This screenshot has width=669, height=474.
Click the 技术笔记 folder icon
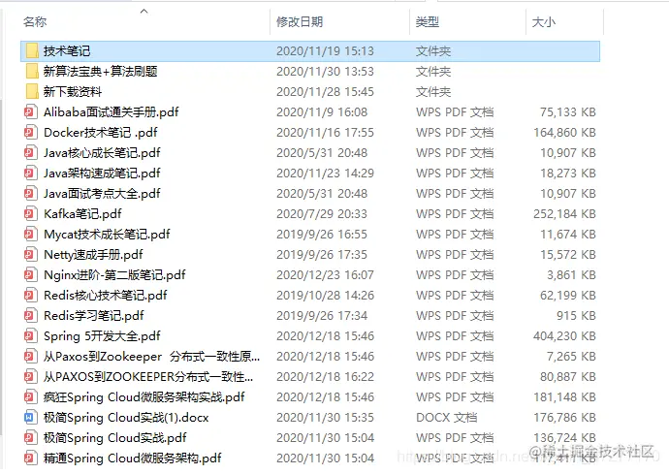click(32, 50)
